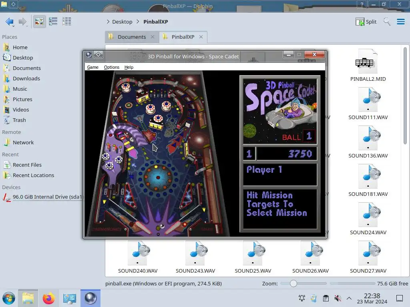410x307 pixels.
Task: Click Desktop in breadcrumb path
Action: [122, 22]
